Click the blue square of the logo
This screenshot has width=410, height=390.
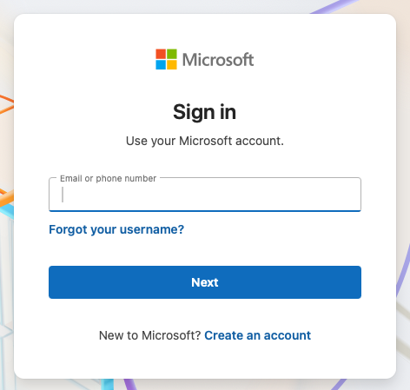click(x=161, y=64)
